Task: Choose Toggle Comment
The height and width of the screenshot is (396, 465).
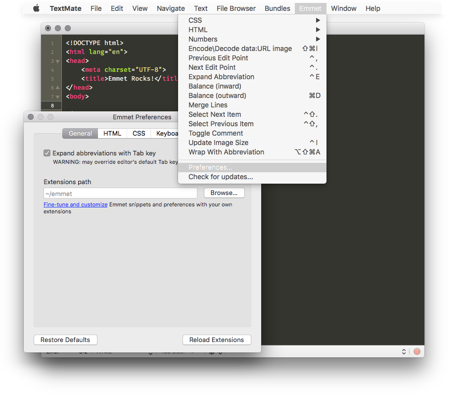Action: (252, 133)
